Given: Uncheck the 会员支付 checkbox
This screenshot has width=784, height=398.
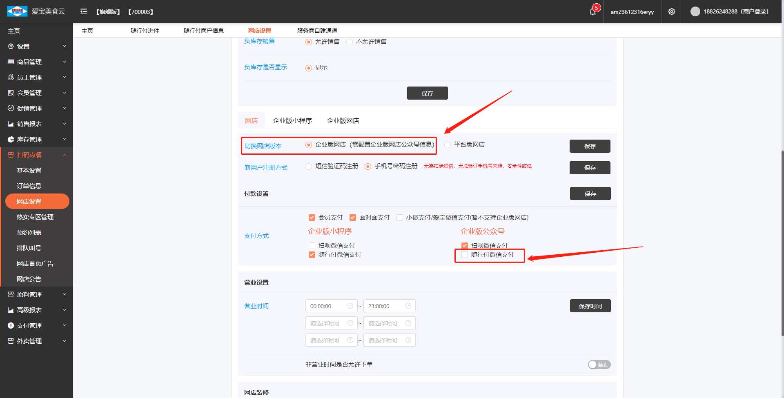Looking at the screenshot, I should point(312,218).
